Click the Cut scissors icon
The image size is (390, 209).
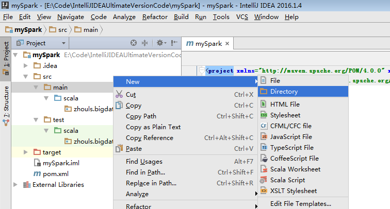point(119,94)
